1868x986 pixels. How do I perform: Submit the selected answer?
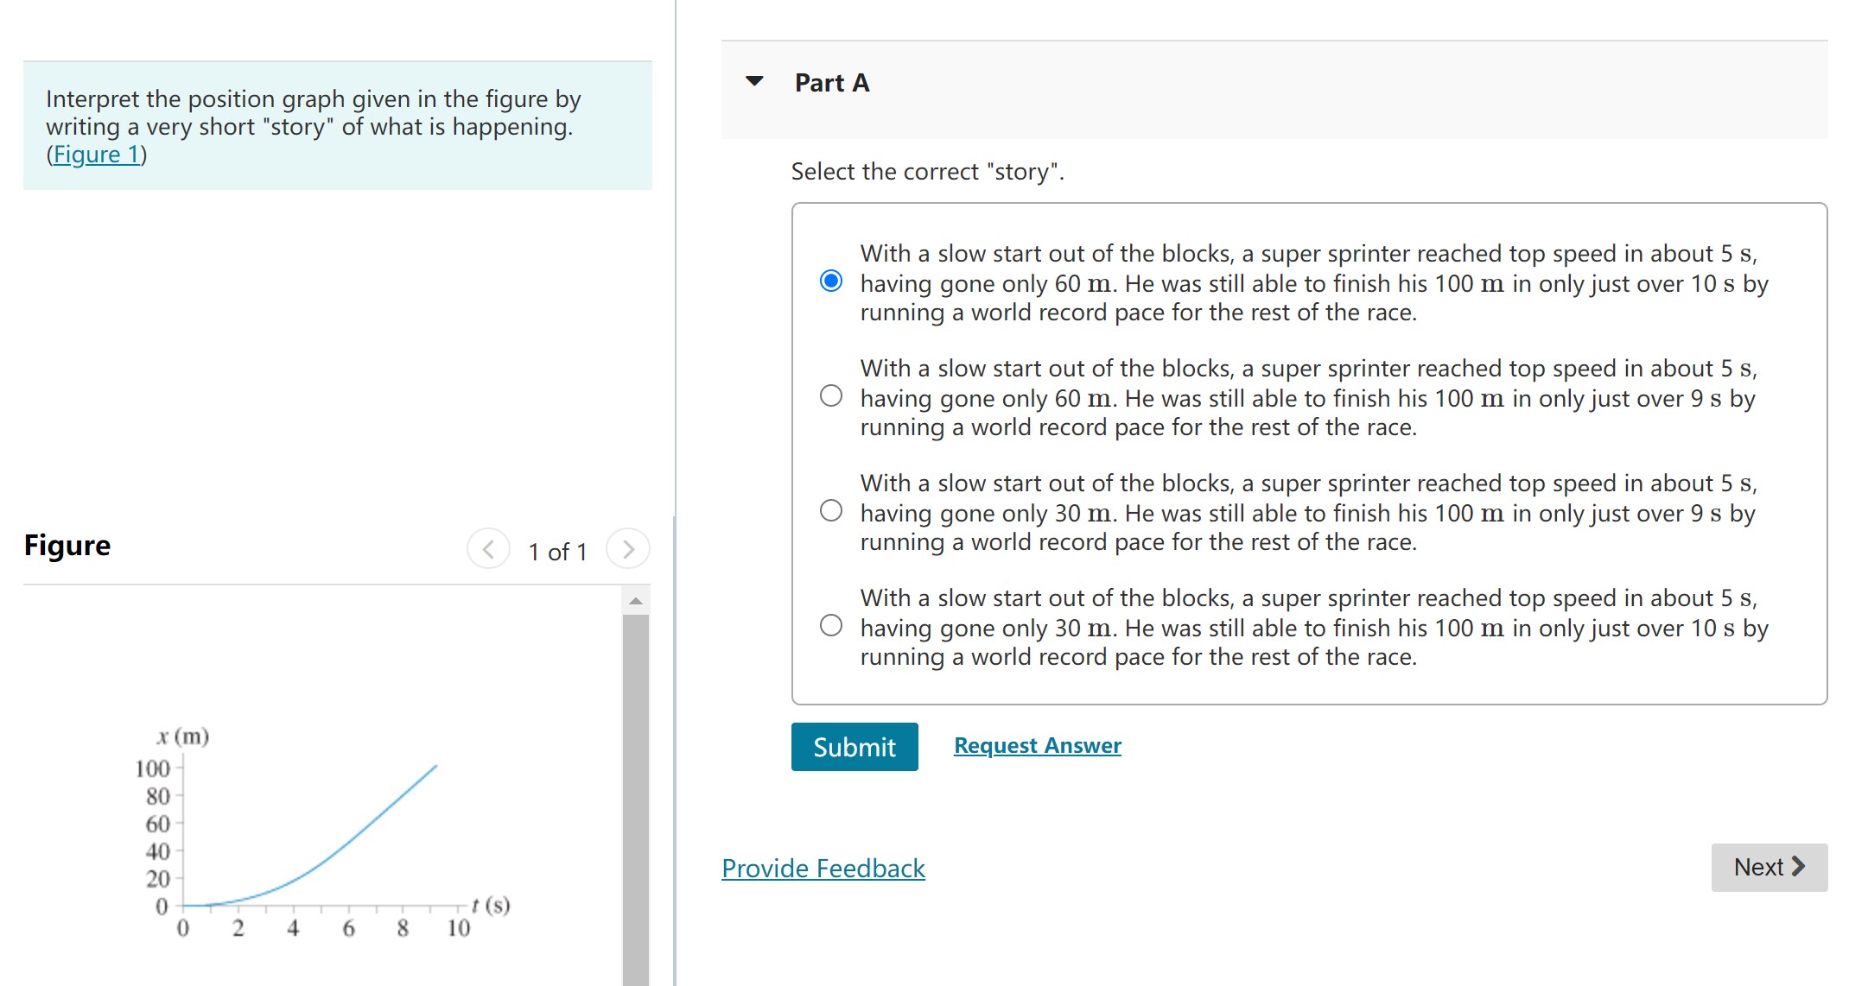(853, 746)
